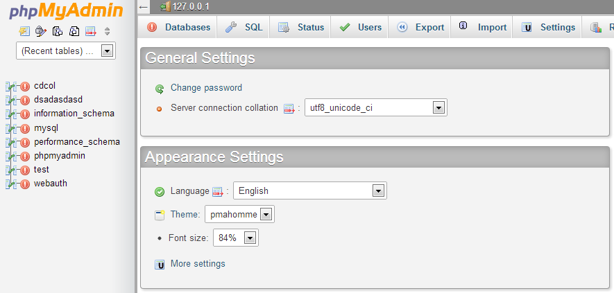
Task: Open the performance_schema database
Action: 77,141
